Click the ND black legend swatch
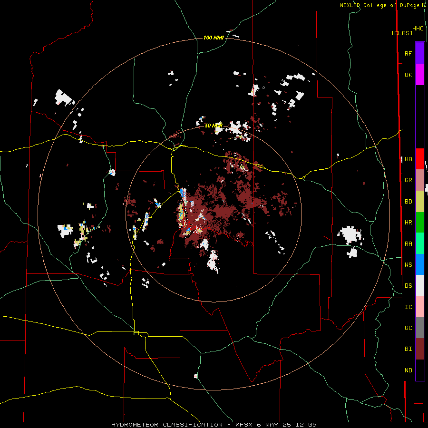The height and width of the screenshot is (428, 428). (420, 370)
